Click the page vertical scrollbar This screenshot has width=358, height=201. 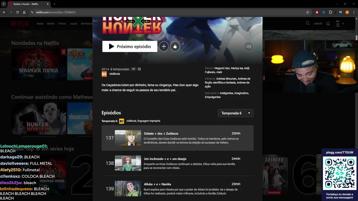pyautogui.click(x=357, y=37)
